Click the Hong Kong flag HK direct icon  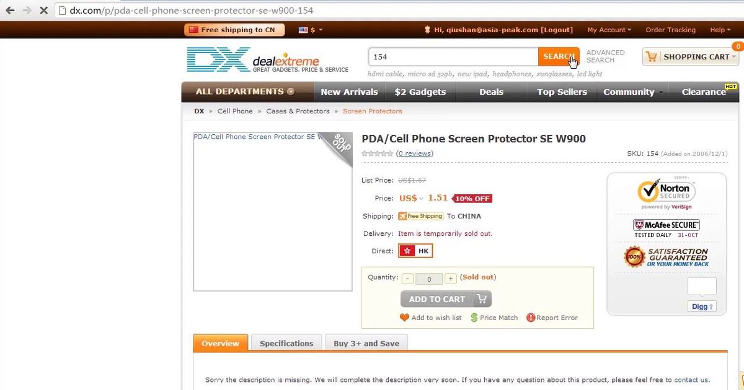pos(415,251)
